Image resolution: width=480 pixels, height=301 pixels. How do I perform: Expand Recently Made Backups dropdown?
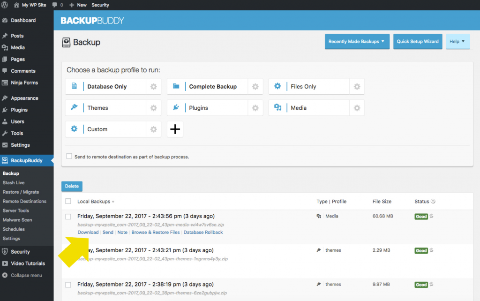[357, 42]
